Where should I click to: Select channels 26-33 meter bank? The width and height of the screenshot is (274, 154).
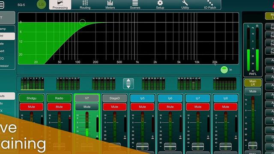[x=153, y=84]
